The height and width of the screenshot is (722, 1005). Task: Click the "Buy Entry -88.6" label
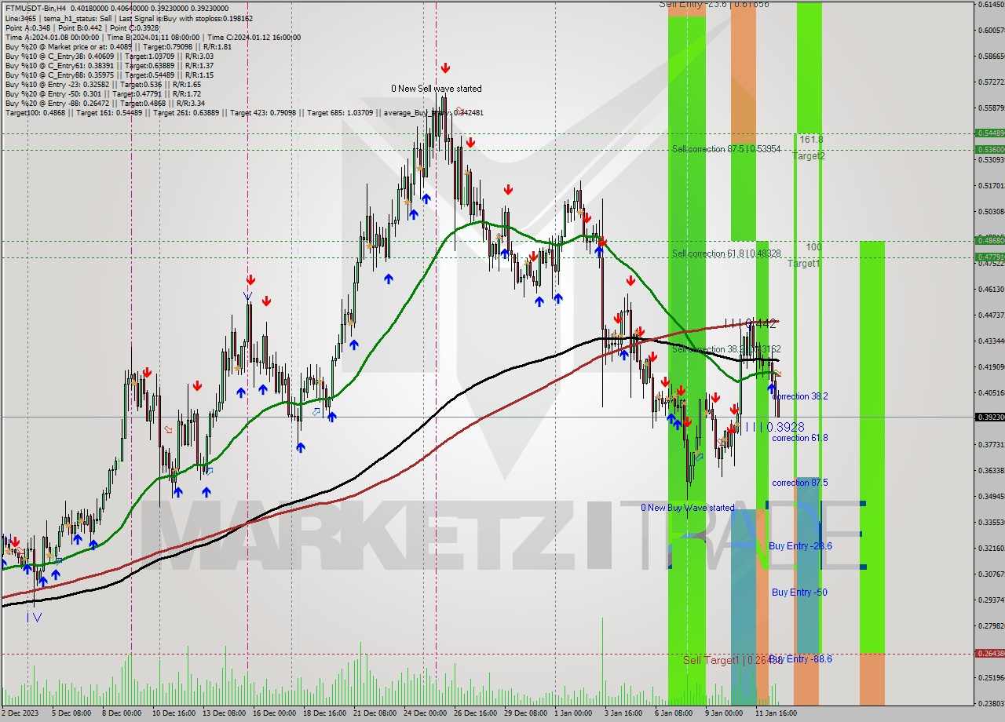801,659
